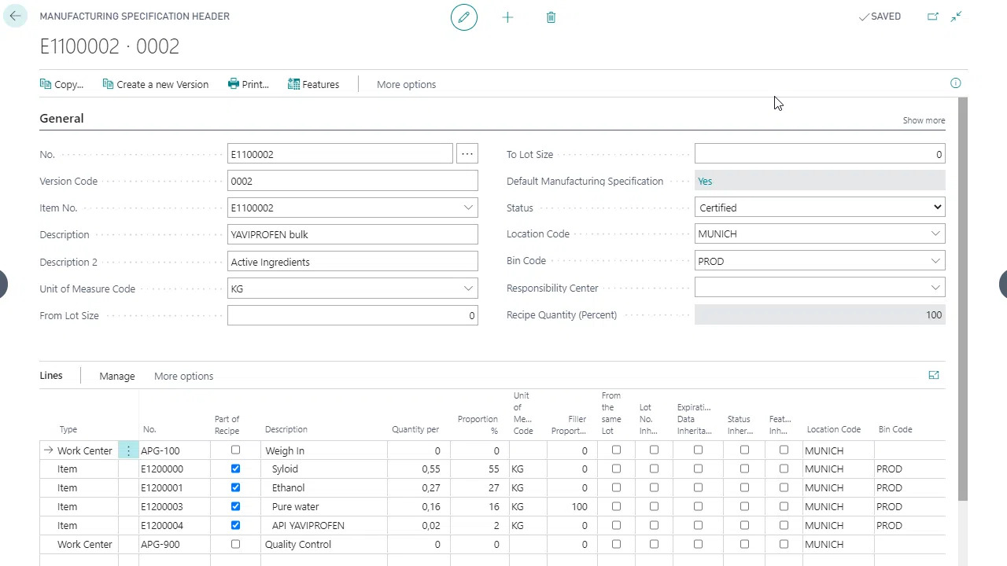This screenshot has width=1007, height=566.
Task: Click the expand Lines section icon
Action: 934,376
